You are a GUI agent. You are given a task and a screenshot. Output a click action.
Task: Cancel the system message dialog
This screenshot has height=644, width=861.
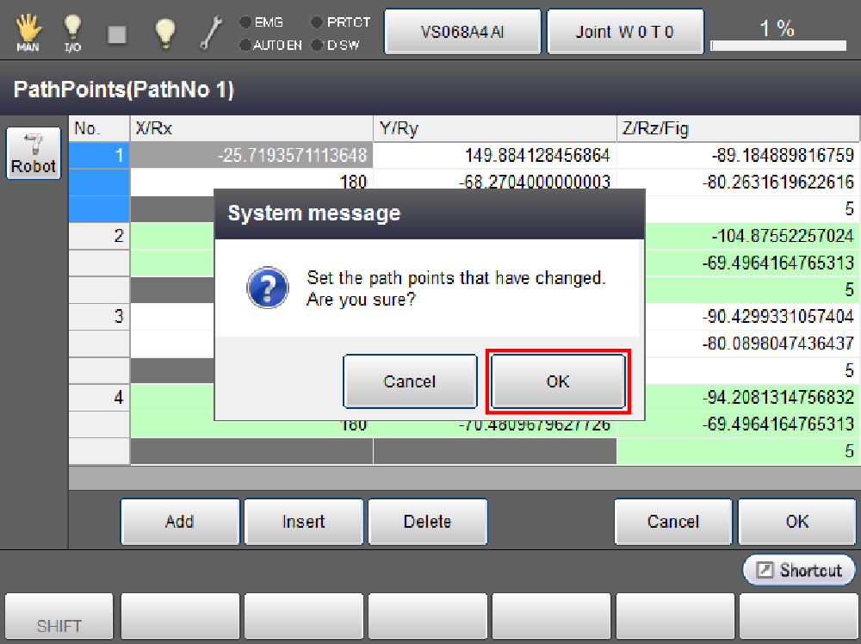[x=410, y=381]
